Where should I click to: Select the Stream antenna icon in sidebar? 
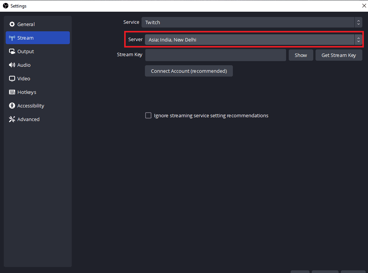(x=12, y=38)
